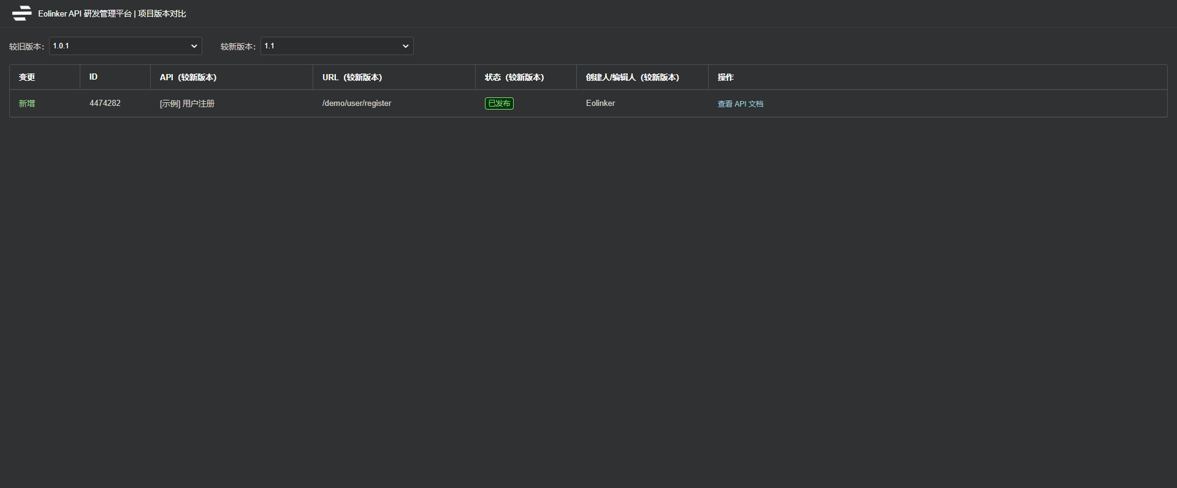Click the 较旧版本 label

tap(26, 47)
